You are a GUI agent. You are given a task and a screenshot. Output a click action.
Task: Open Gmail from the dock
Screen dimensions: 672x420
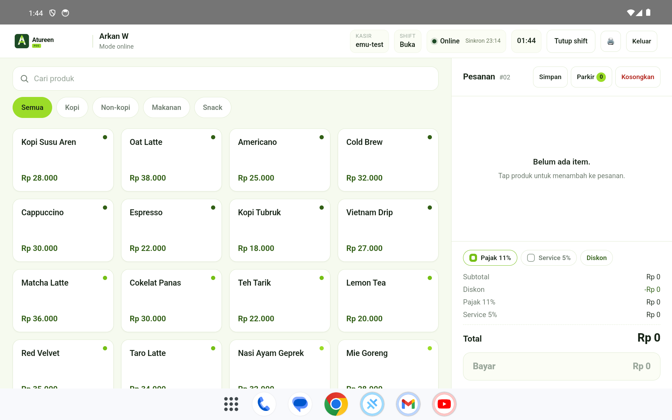408,404
